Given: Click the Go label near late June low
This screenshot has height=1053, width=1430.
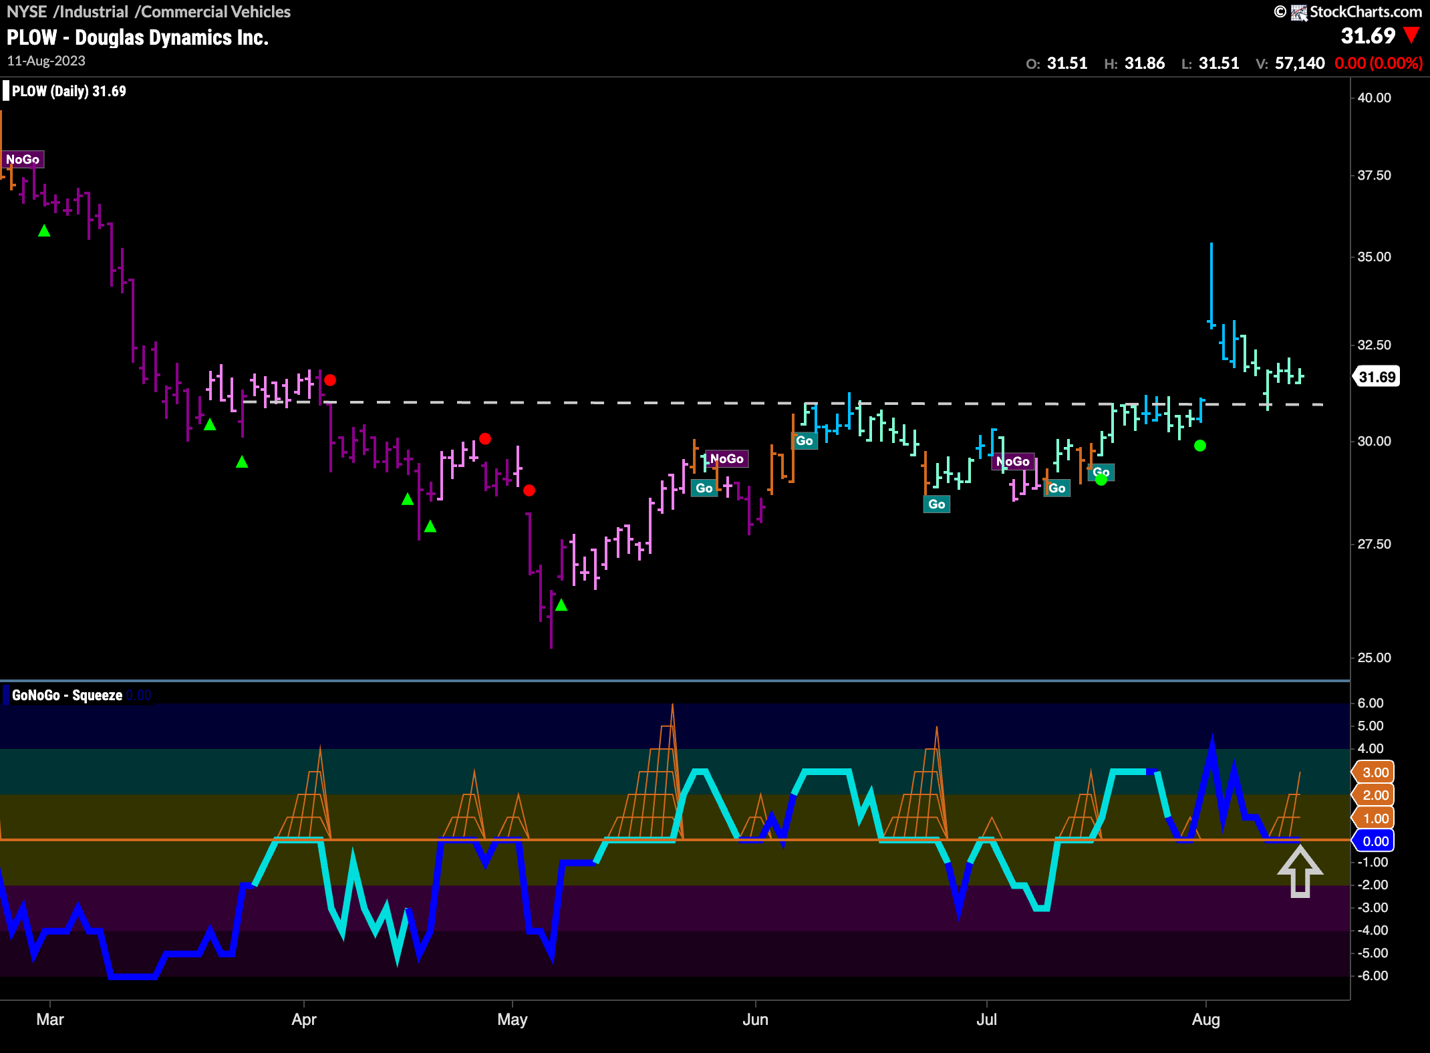Looking at the screenshot, I should coord(937,504).
